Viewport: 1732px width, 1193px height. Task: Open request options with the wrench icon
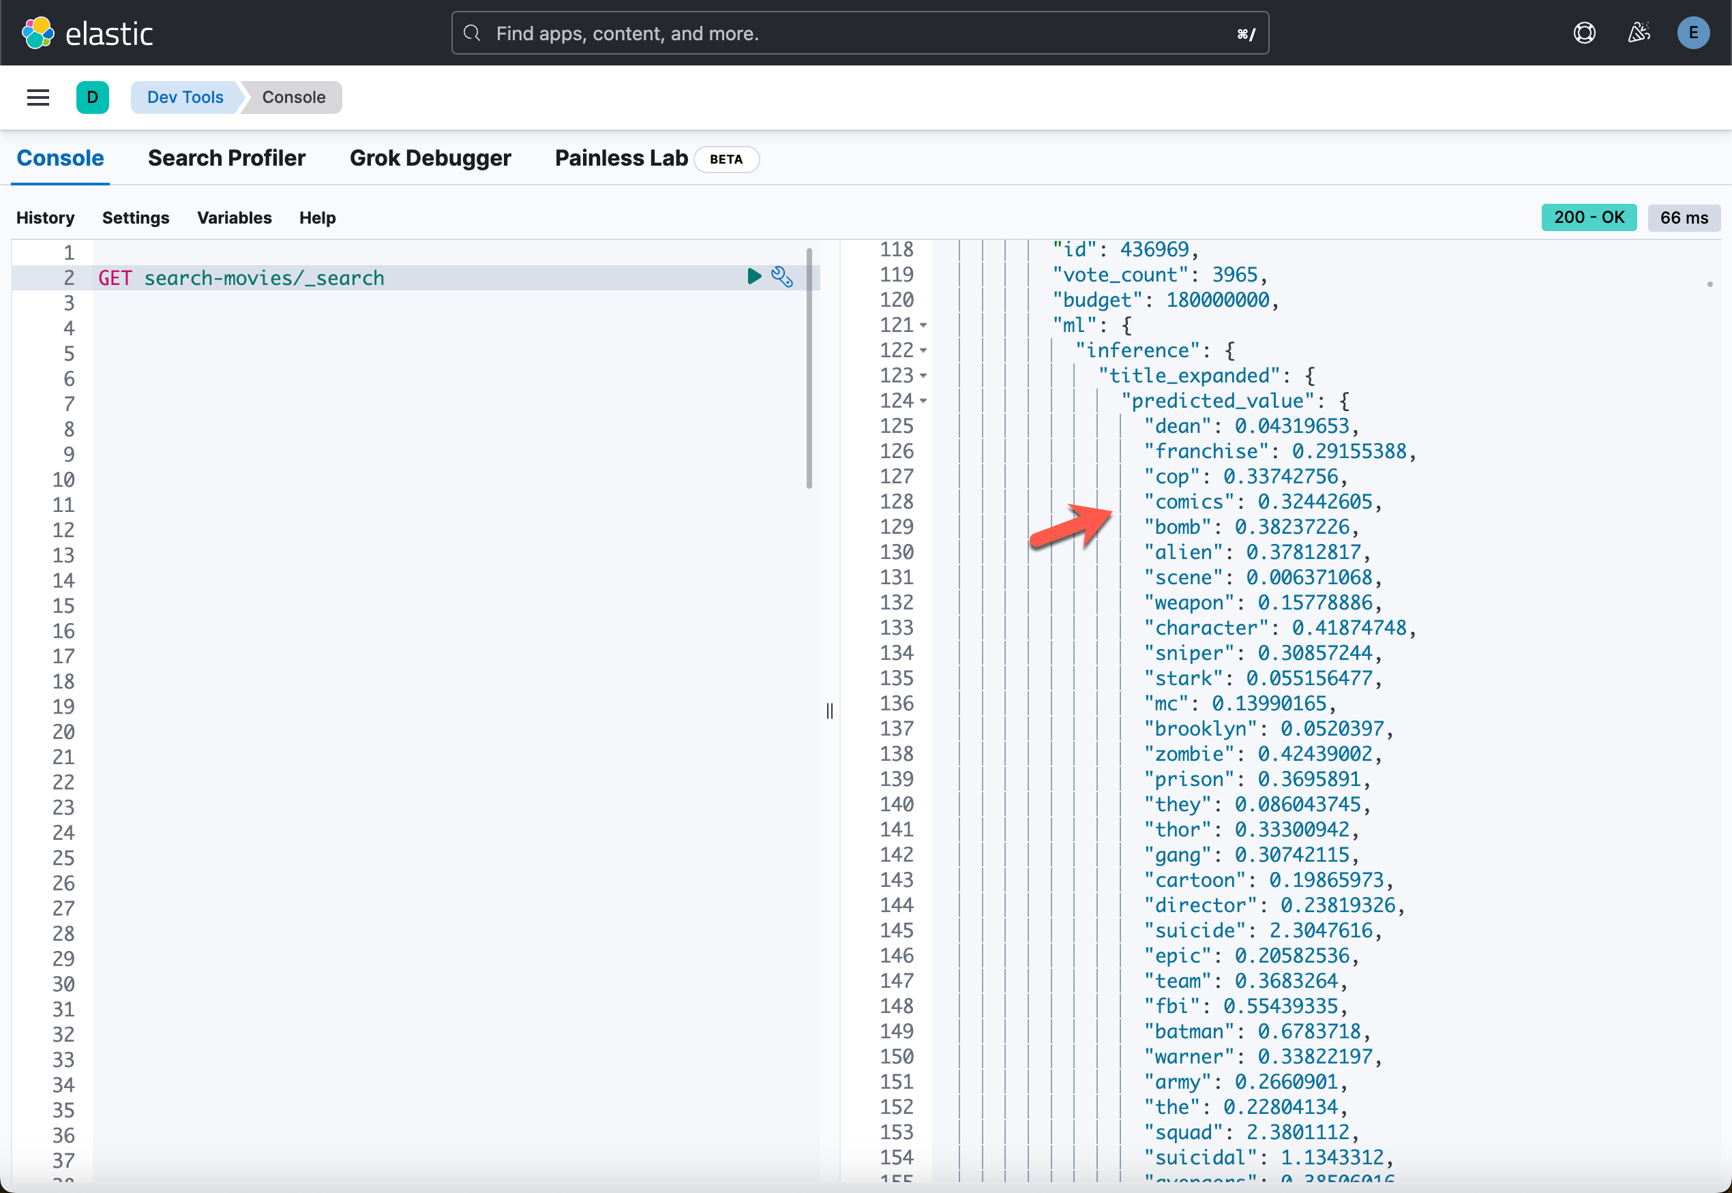click(782, 277)
